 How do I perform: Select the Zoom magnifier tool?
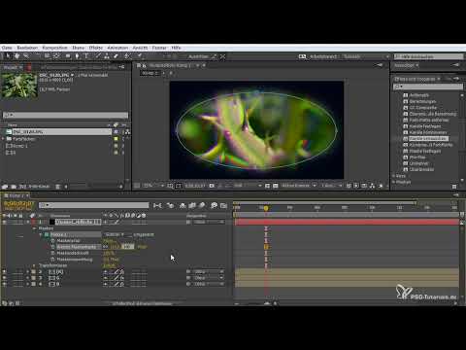[x=26, y=56]
